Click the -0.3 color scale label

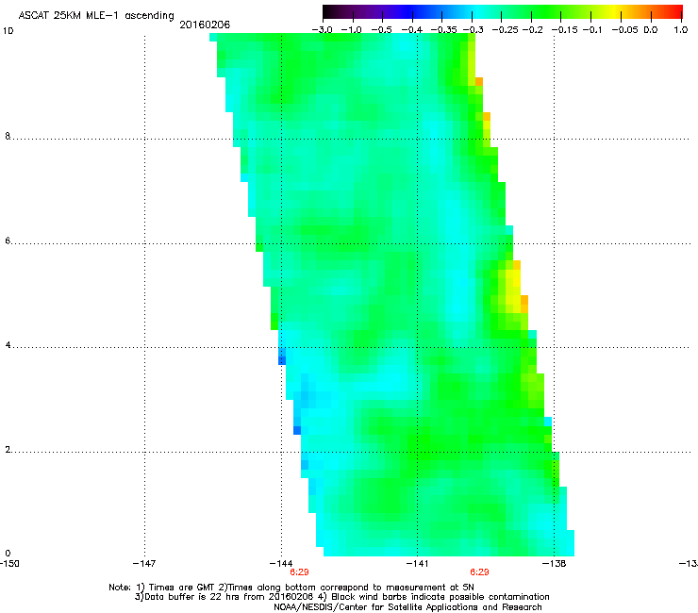click(x=474, y=30)
